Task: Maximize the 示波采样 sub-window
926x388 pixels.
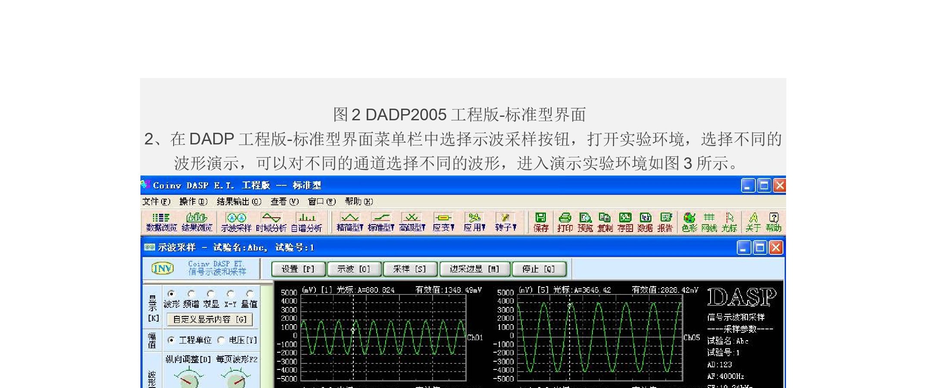Action: pyautogui.click(x=760, y=247)
